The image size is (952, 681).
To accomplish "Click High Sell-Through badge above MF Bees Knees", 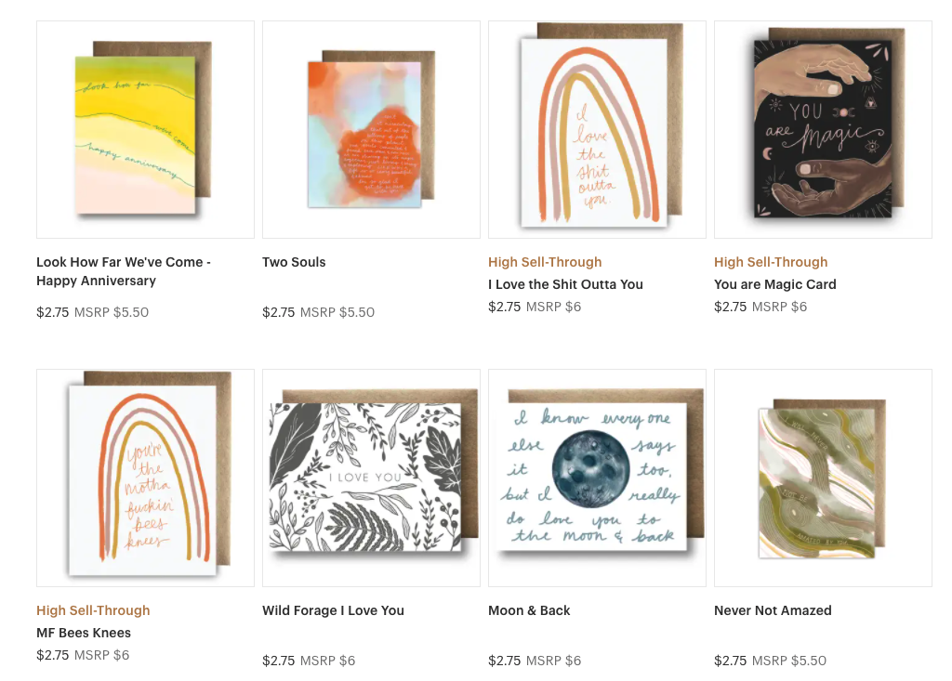I will point(93,610).
